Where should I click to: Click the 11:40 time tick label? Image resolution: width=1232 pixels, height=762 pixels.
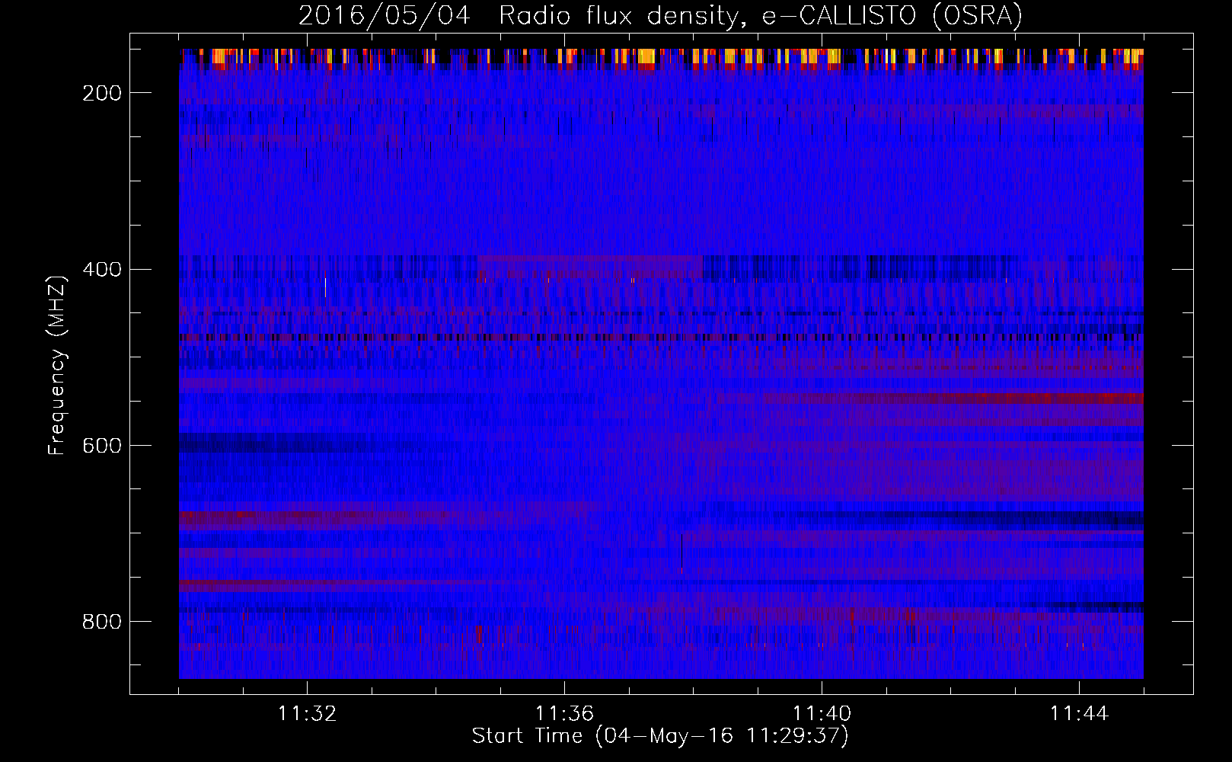822,714
